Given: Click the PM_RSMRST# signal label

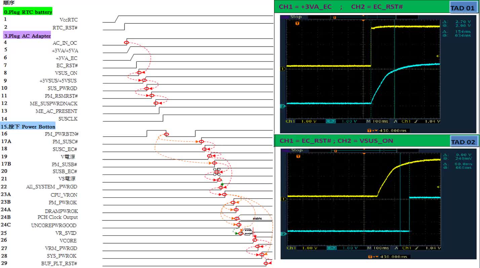Looking at the screenshot, I should tap(61, 96).
